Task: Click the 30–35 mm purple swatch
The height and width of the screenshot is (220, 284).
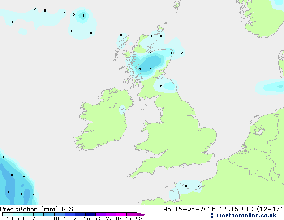Action: [x=100, y=214]
